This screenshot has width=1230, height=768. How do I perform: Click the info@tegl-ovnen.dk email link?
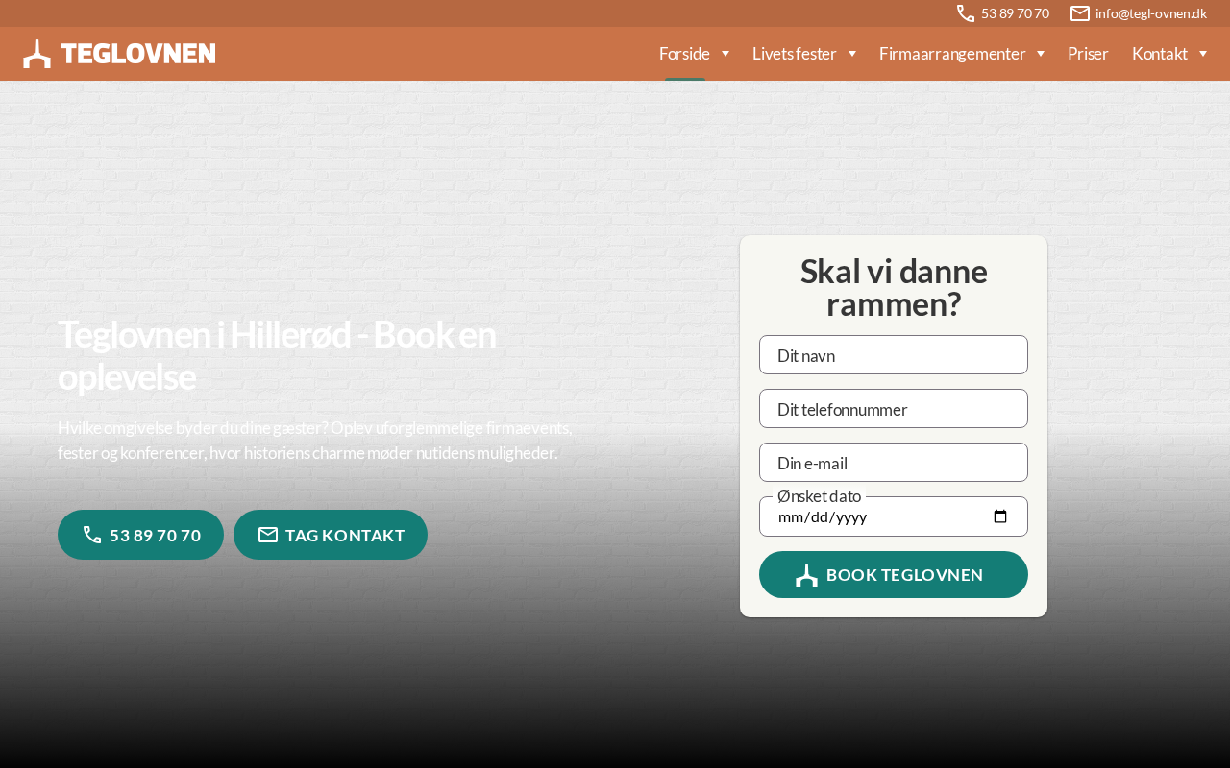click(1150, 13)
